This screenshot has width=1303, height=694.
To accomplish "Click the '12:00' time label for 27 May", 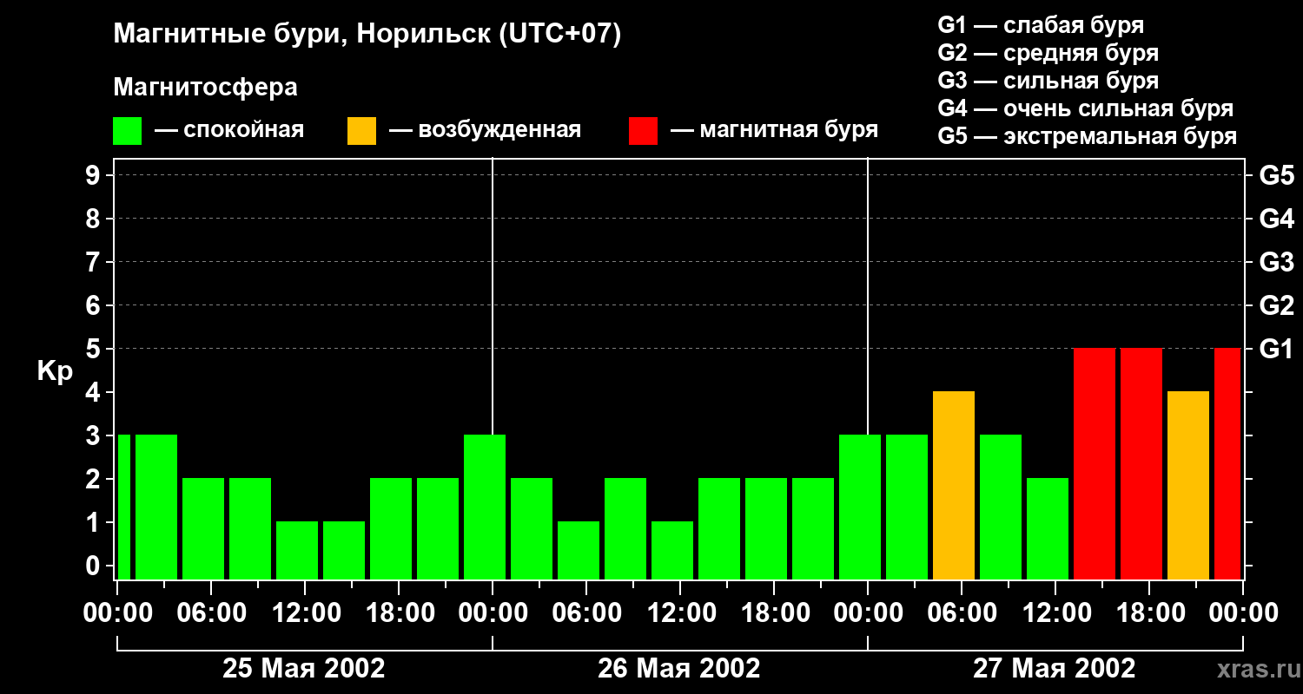I will (x=1055, y=613).
